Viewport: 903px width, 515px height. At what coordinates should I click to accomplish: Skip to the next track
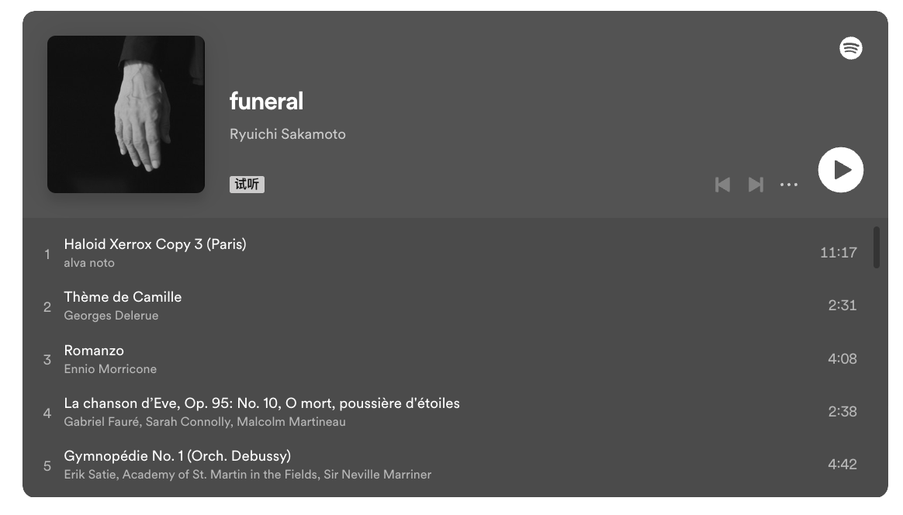(756, 185)
